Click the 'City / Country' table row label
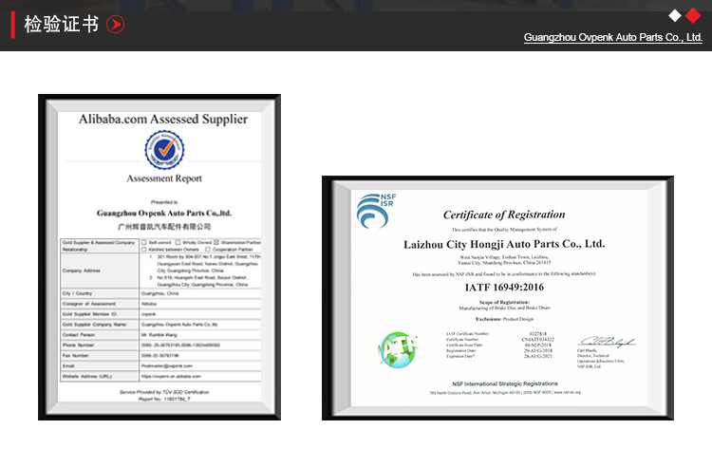Image resolution: width=712 pixels, height=467 pixels. coord(77,293)
